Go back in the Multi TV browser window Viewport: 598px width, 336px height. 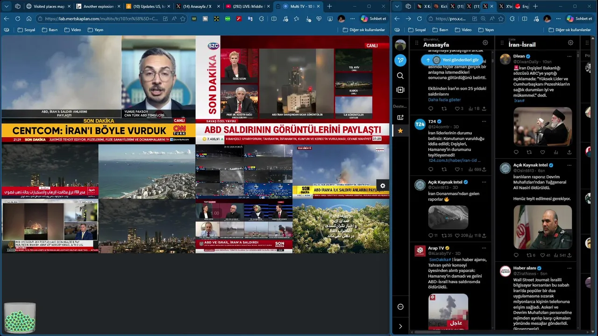(x=7, y=19)
